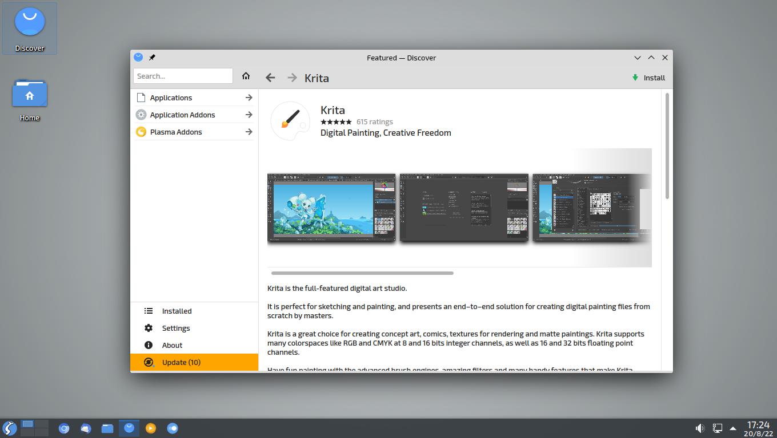Image resolution: width=777 pixels, height=438 pixels.
Task: Click the Krita page title in toolbar
Action: tap(317, 78)
